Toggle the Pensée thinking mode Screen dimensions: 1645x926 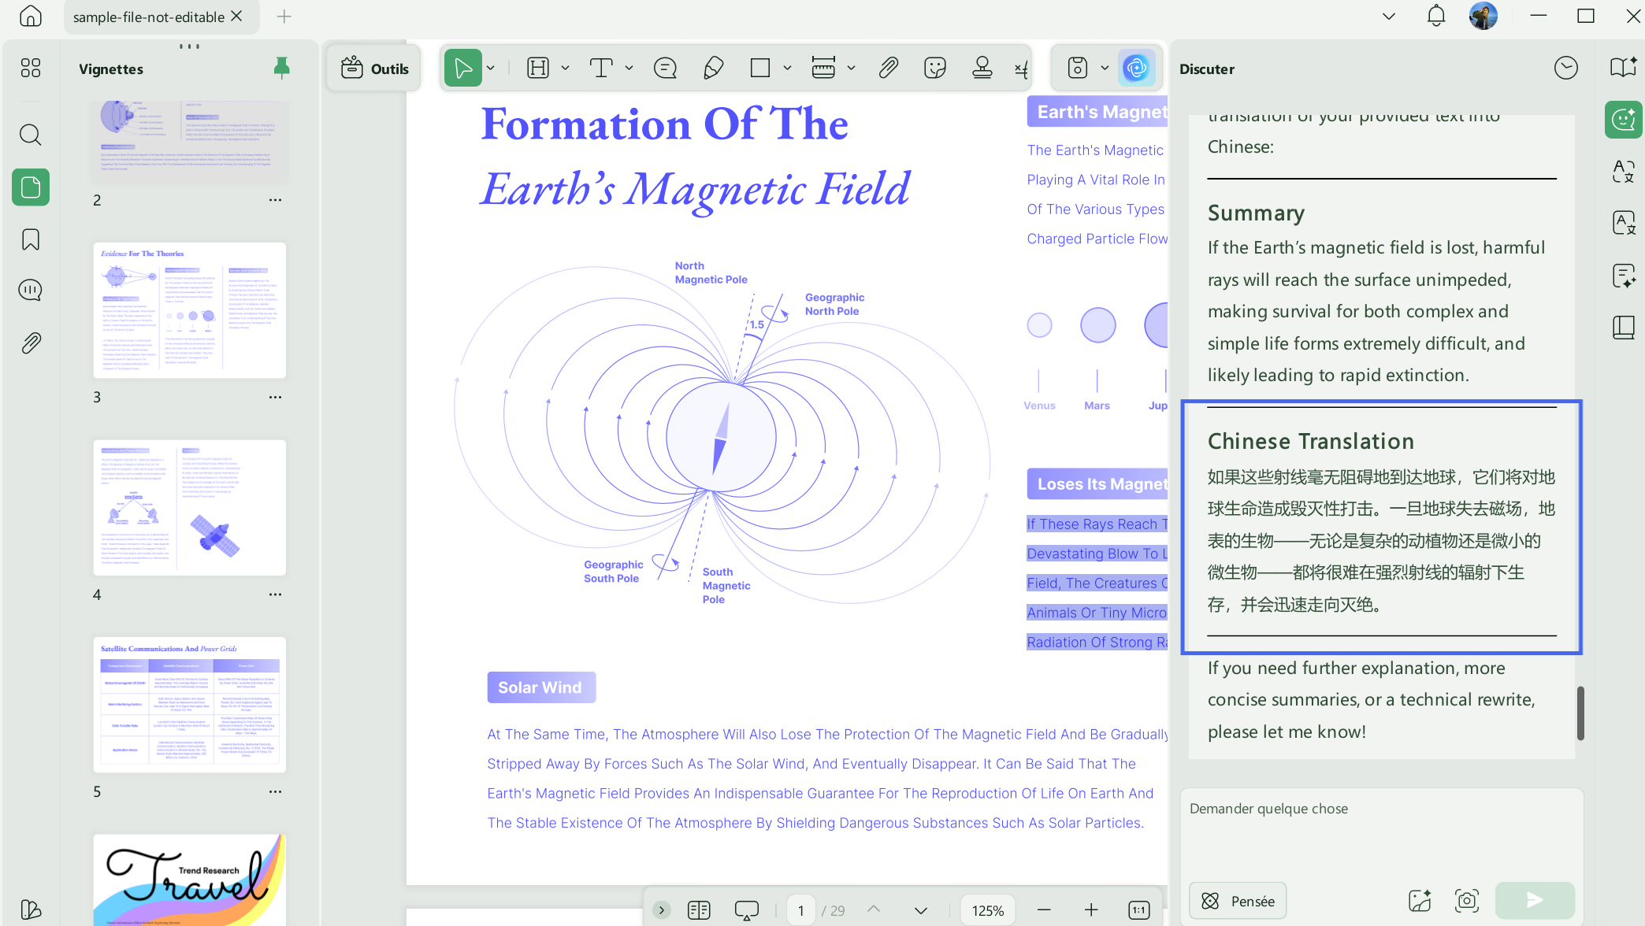[1238, 901]
